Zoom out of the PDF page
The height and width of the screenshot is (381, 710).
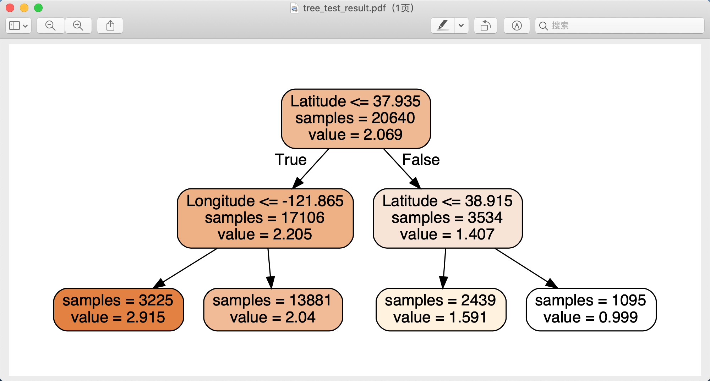point(51,26)
